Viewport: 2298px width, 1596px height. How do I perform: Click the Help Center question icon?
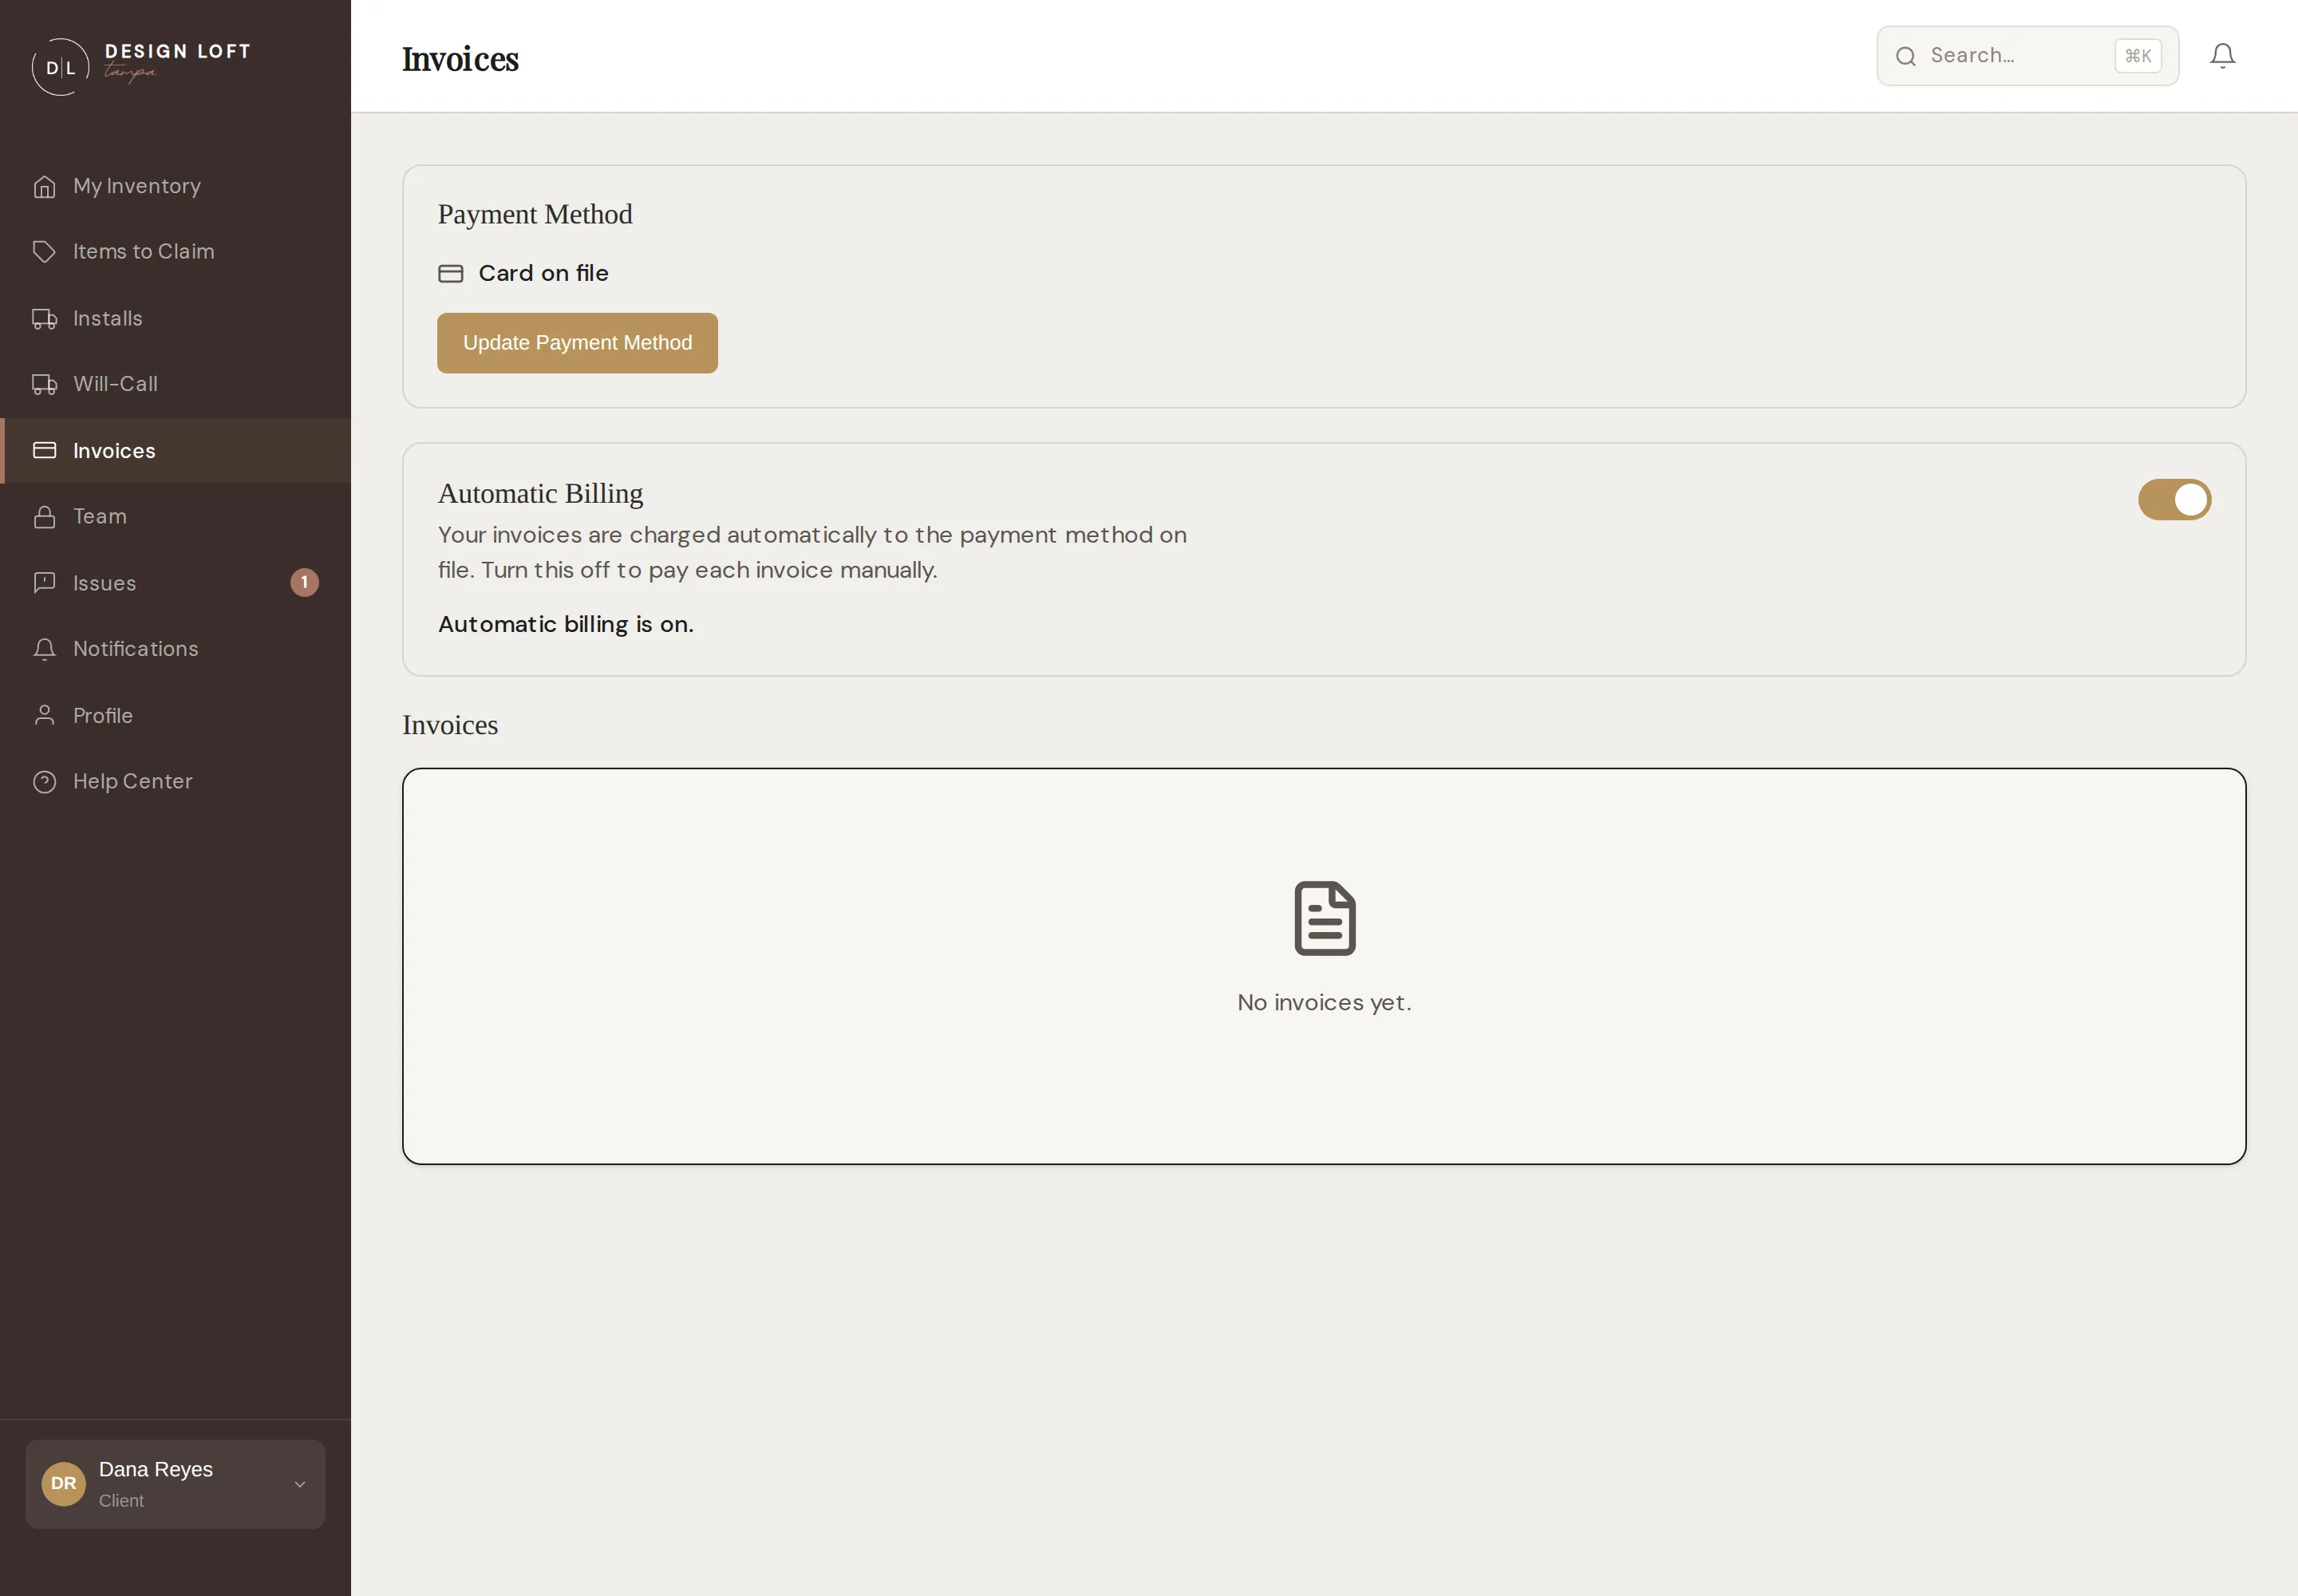[44, 782]
